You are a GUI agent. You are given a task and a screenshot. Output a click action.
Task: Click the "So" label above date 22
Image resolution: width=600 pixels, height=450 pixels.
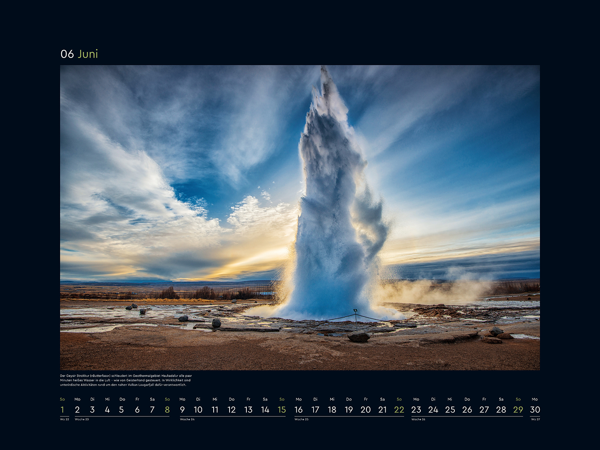tap(399, 399)
